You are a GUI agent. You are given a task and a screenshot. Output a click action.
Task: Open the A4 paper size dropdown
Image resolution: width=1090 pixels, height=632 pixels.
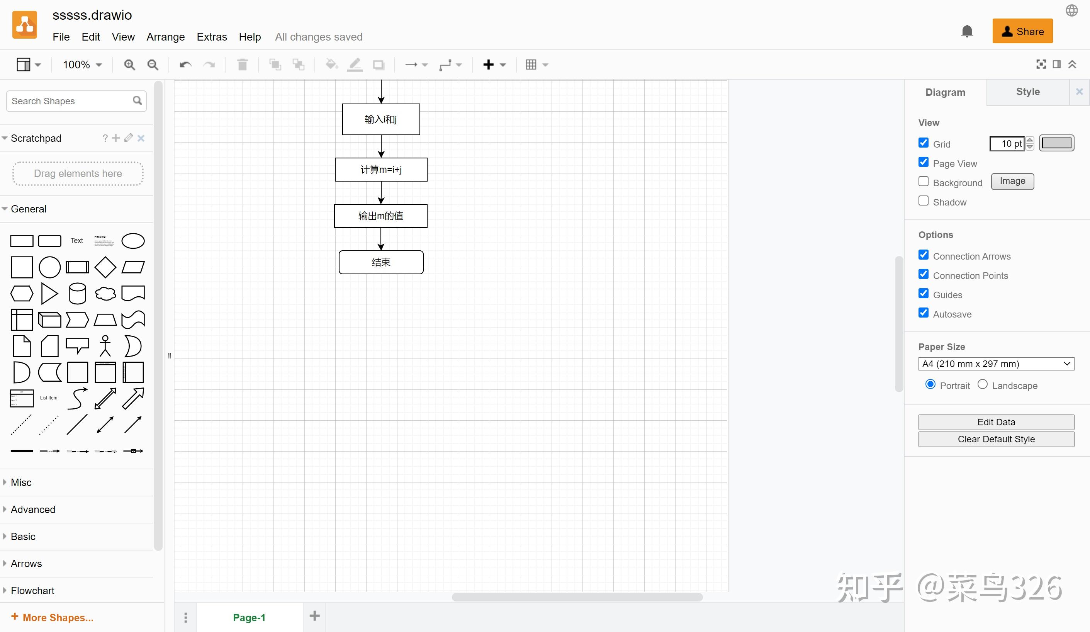pyautogui.click(x=996, y=364)
